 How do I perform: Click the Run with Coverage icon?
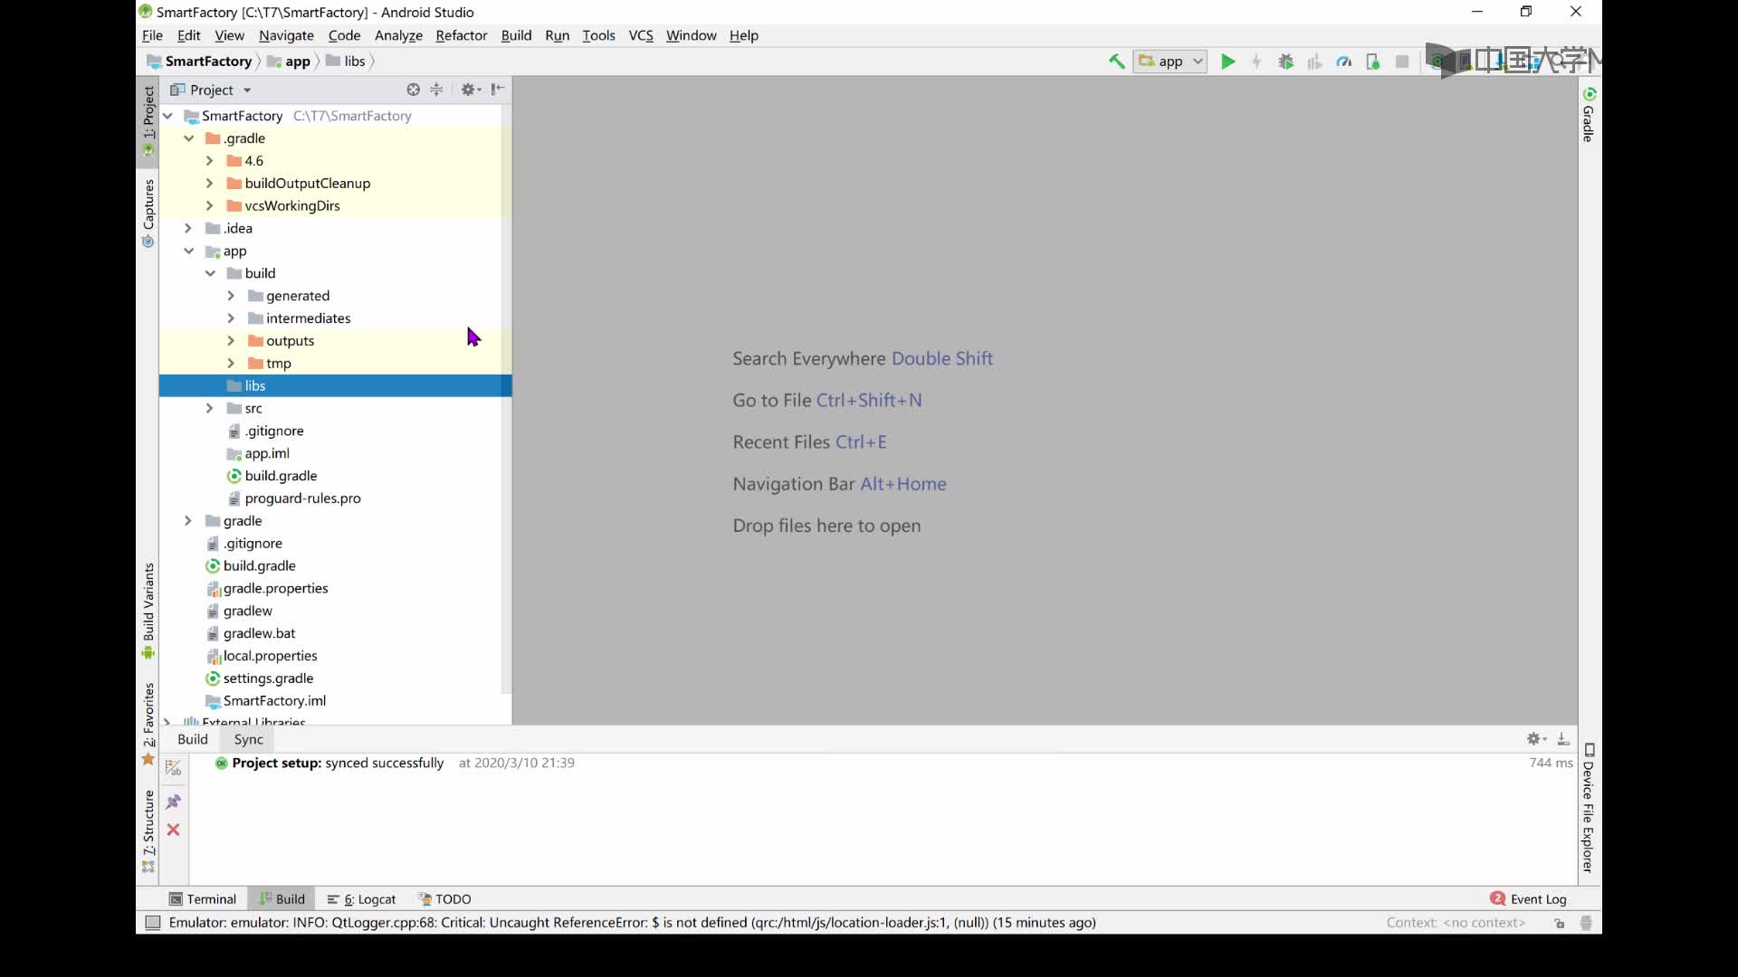(x=1314, y=62)
